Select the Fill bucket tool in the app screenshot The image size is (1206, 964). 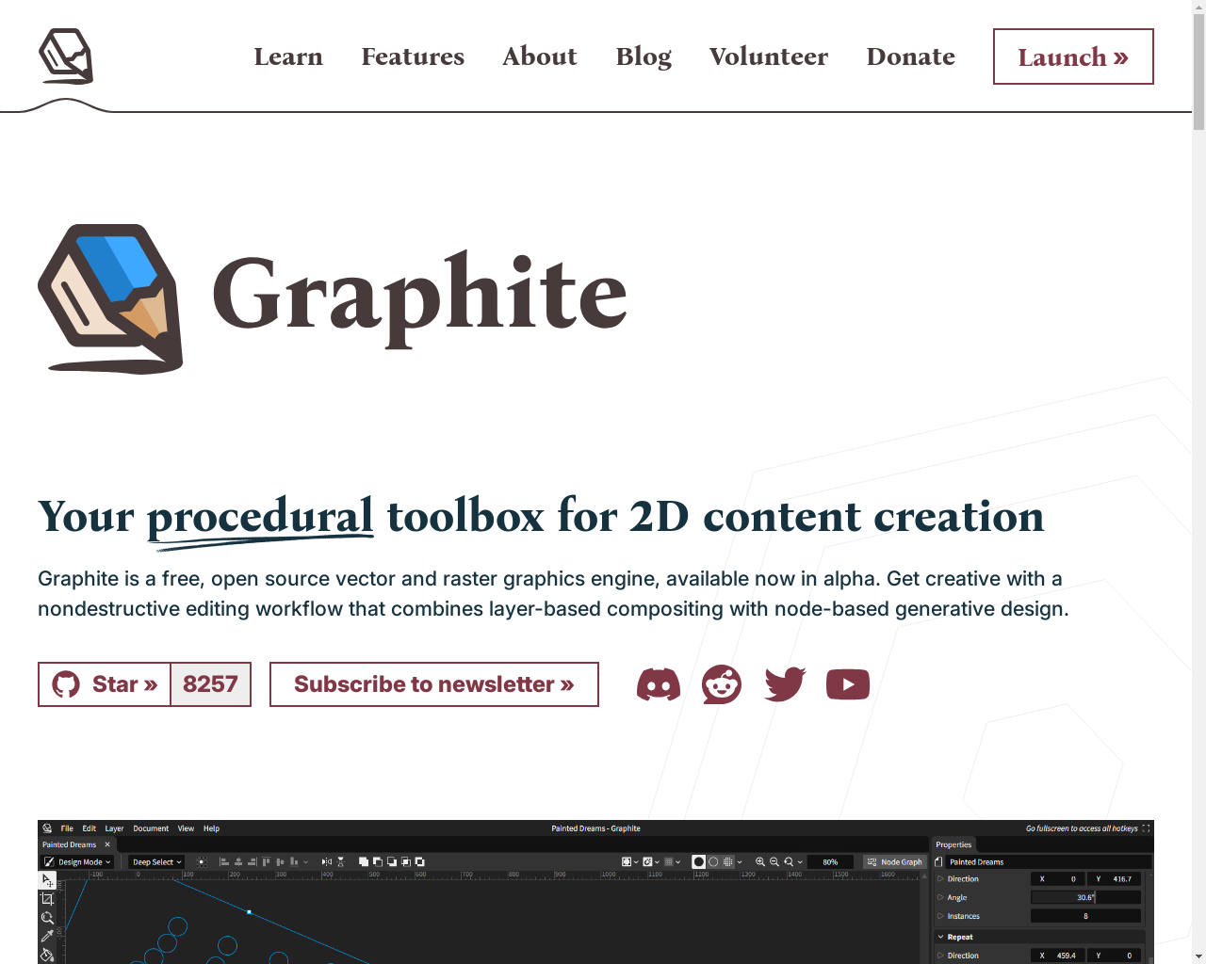47,955
